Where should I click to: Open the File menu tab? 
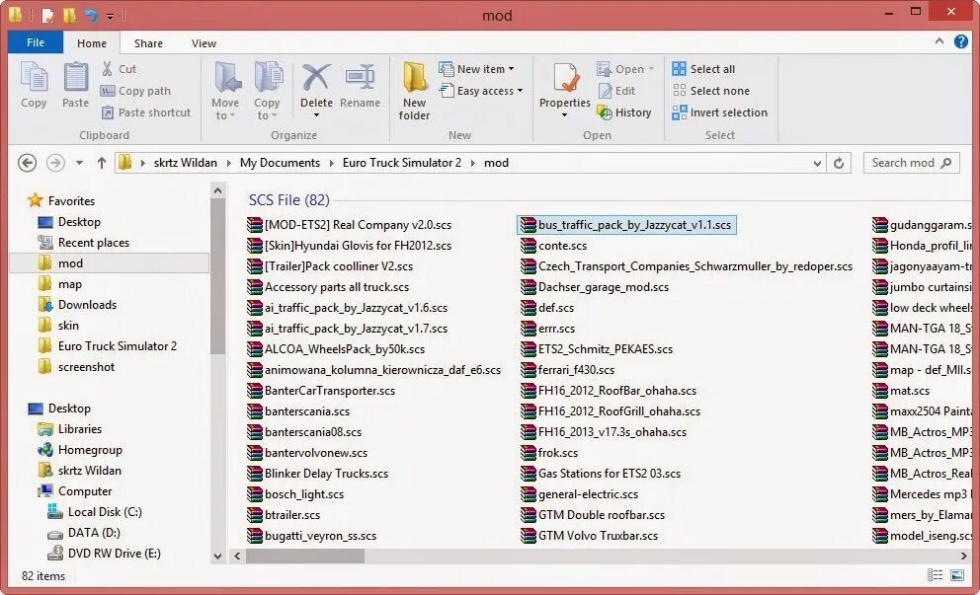(36, 42)
